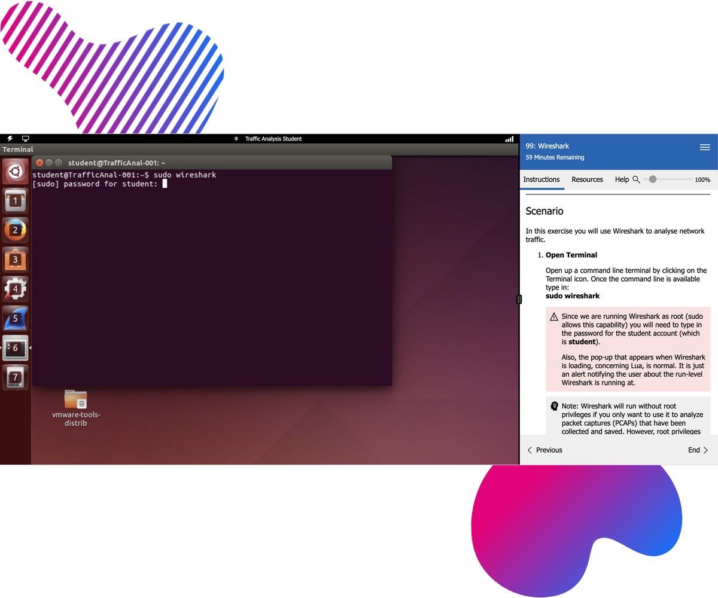Minimize the terminal window
The height and width of the screenshot is (598, 718).
coord(49,163)
